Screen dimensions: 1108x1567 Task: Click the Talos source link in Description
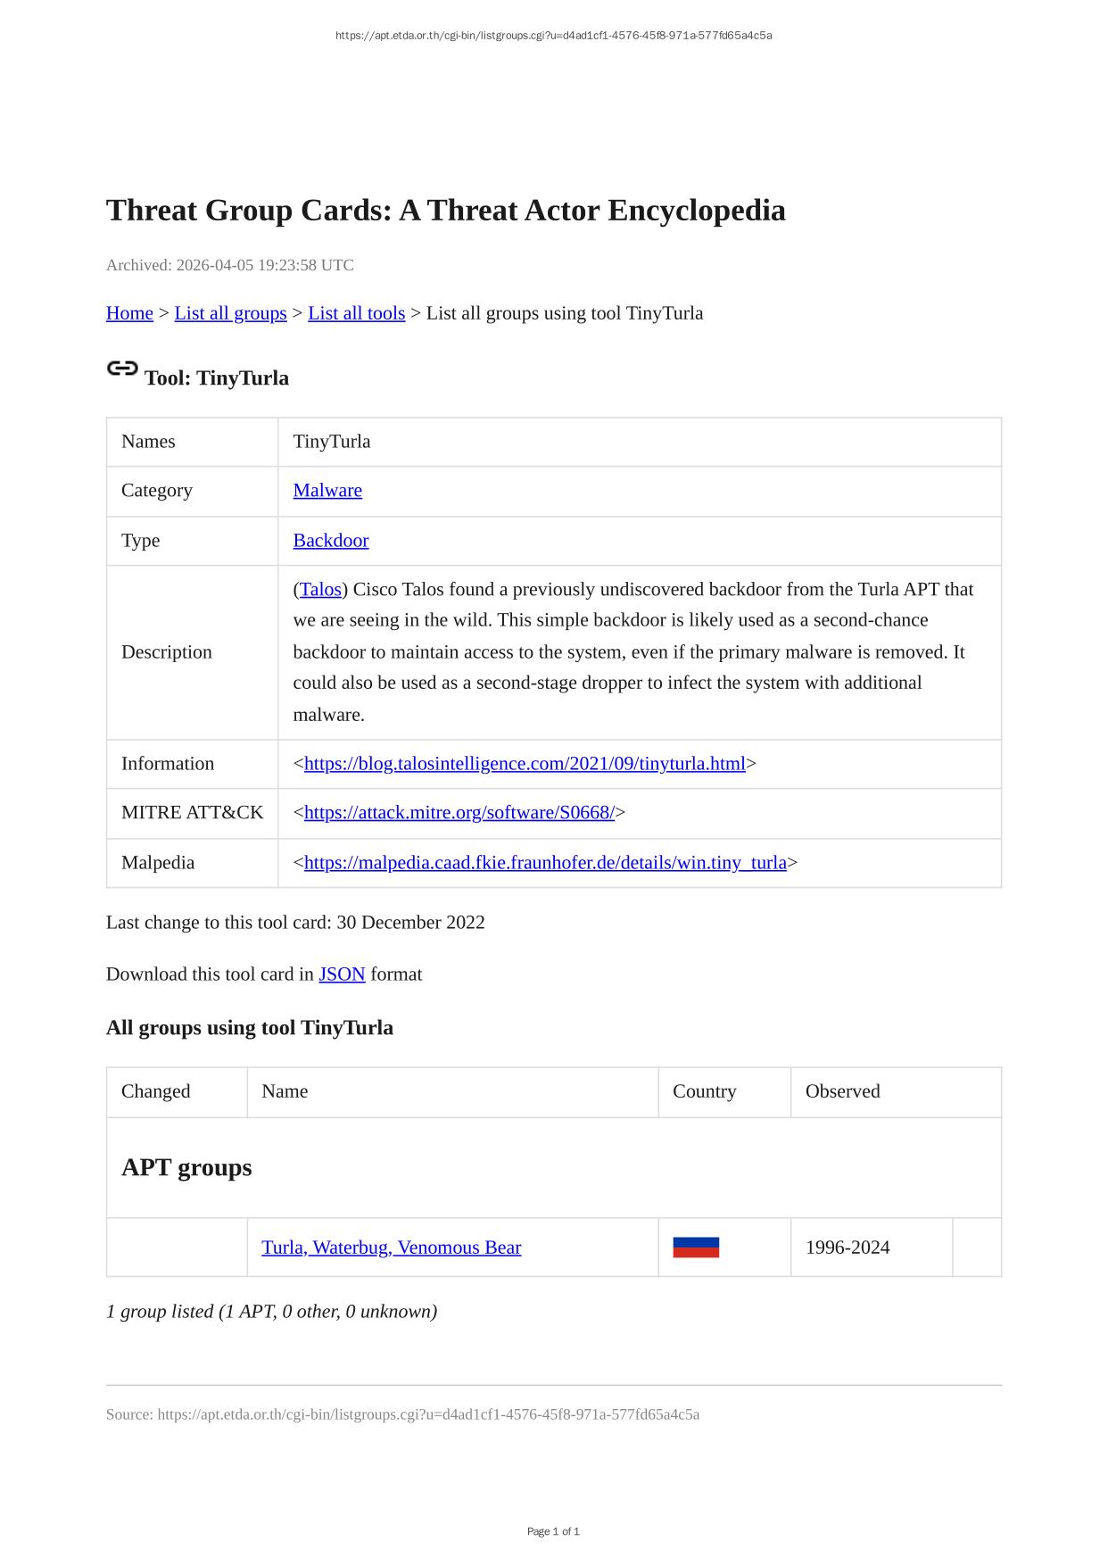pos(320,590)
